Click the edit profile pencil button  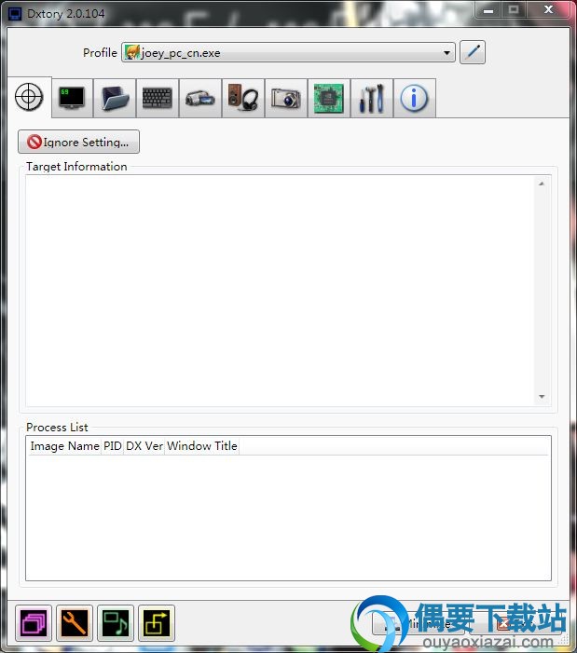click(x=473, y=52)
